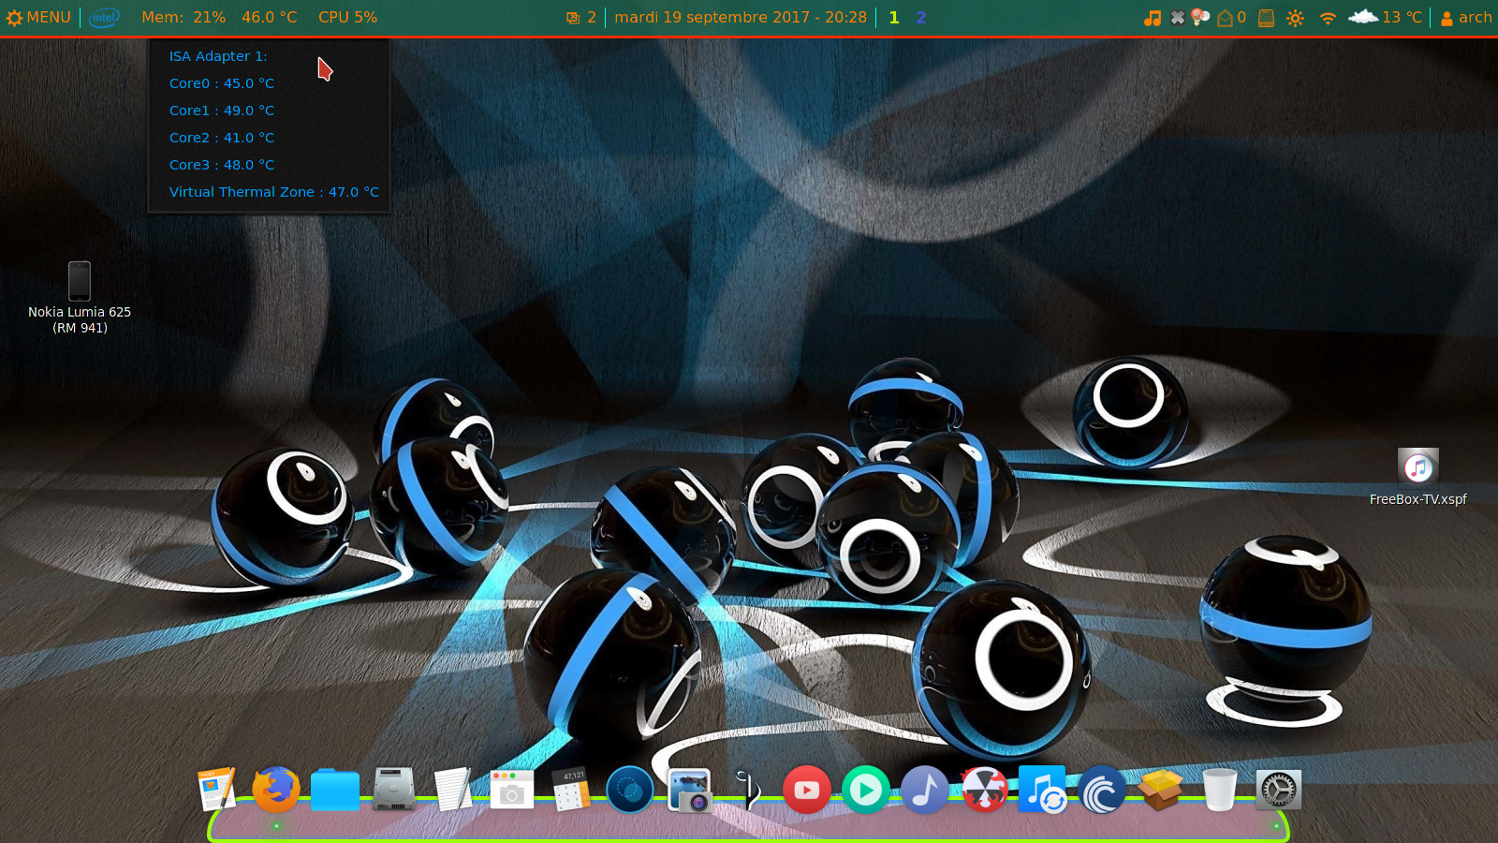The height and width of the screenshot is (843, 1498).
Task: Open the MENU applications launcher
Action: pos(38,17)
